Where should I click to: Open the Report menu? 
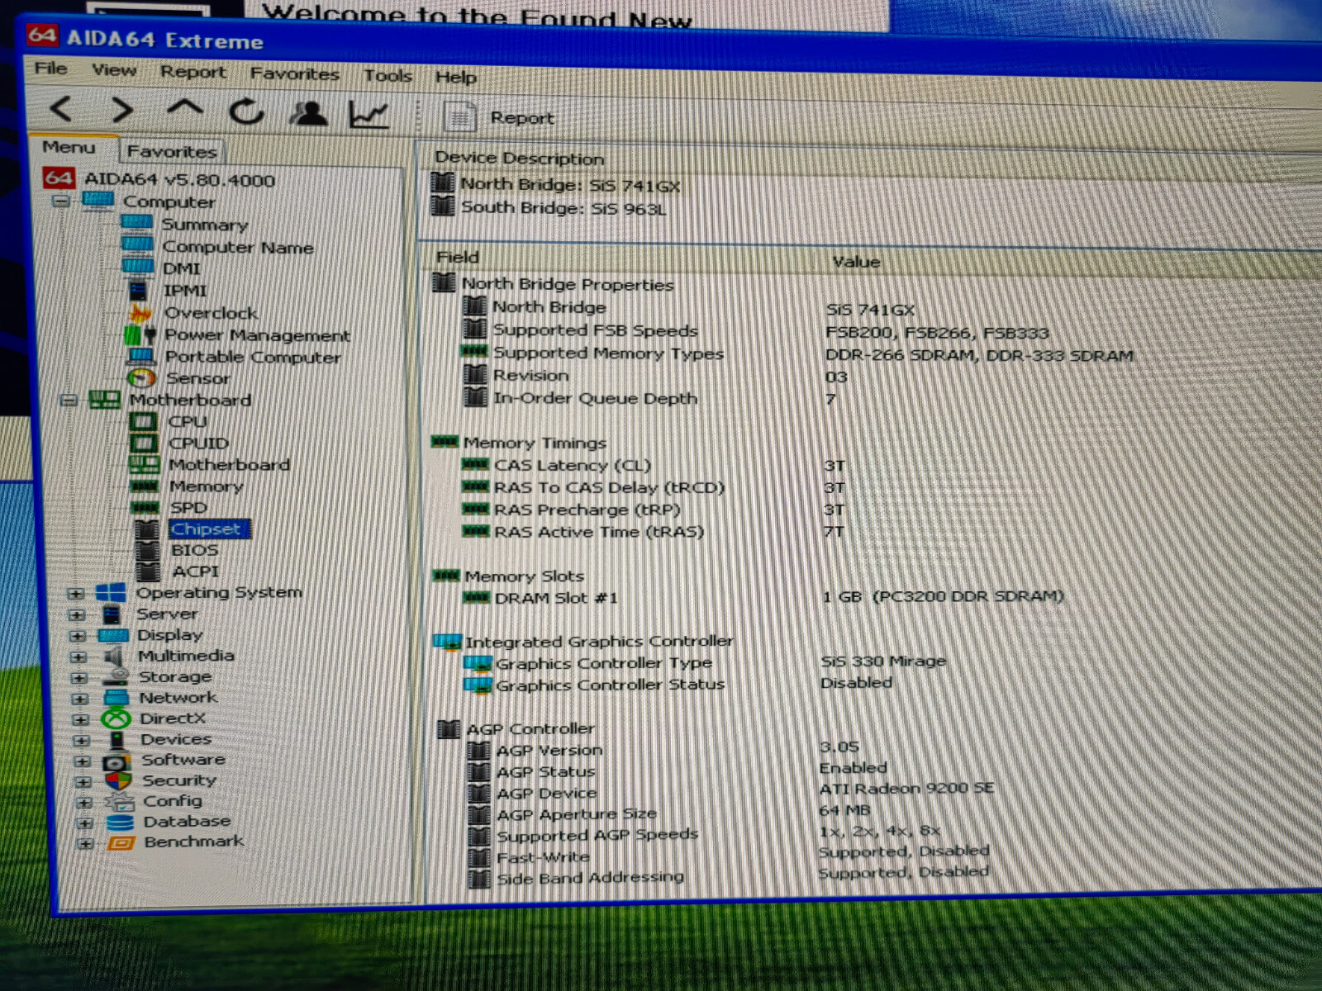tap(193, 72)
